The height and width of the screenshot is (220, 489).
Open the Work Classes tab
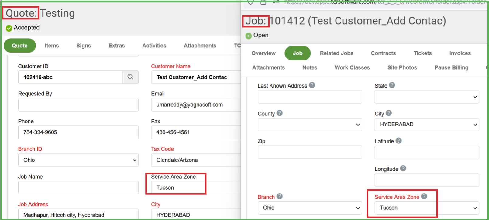(x=352, y=67)
